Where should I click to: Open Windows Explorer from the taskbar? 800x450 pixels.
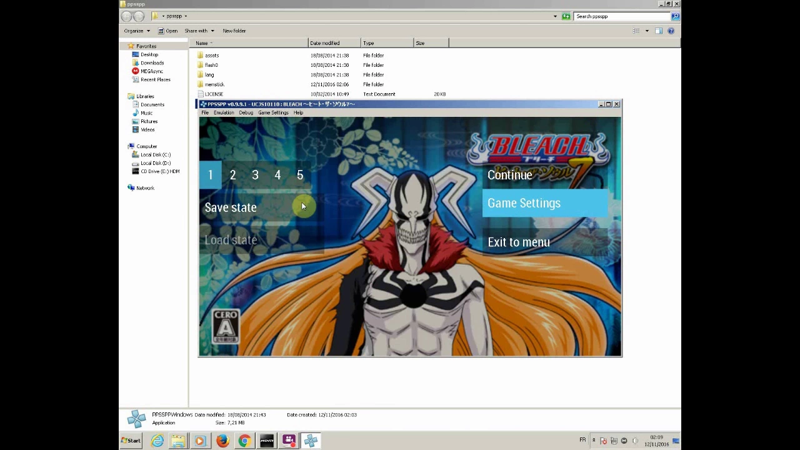[x=179, y=441]
